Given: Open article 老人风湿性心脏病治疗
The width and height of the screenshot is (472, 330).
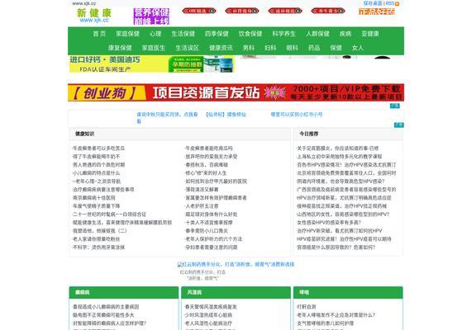Looking at the screenshot, I should click(x=209, y=323).
